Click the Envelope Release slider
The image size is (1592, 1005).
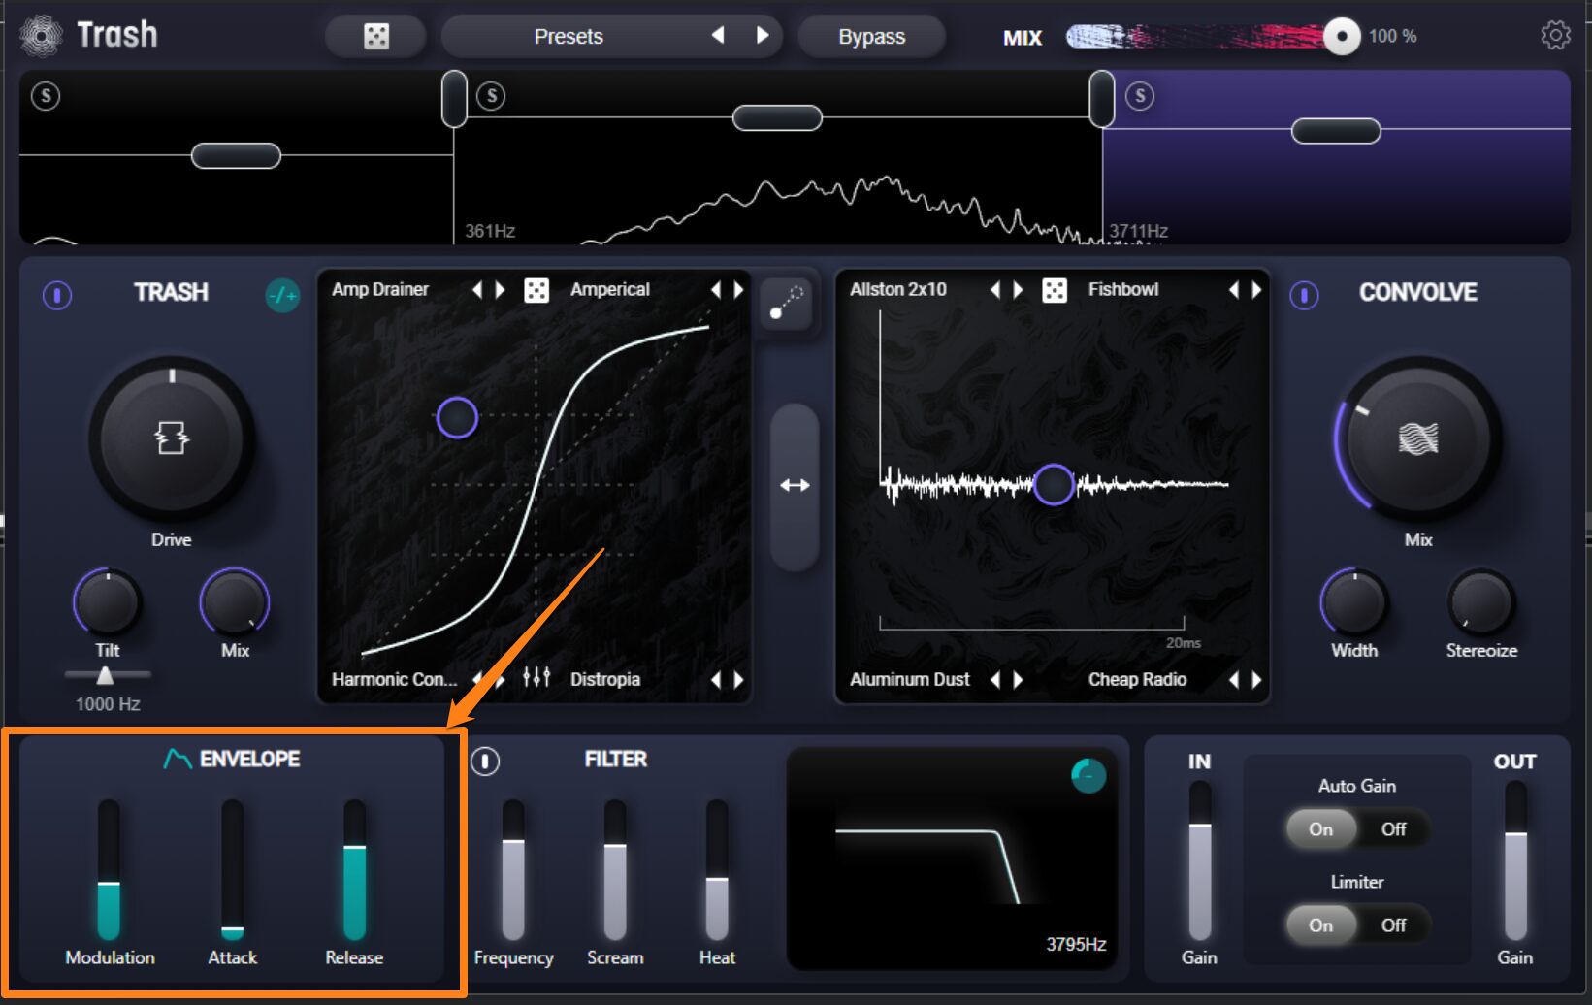354,869
